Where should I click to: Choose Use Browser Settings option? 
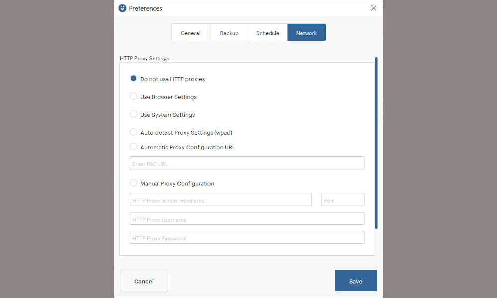click(133, 96)
